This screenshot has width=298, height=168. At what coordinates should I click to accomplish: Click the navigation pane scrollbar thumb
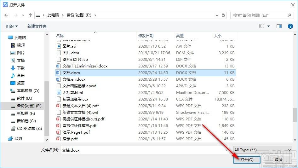47,108
